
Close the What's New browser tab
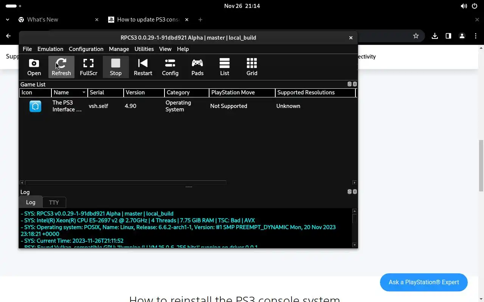(97, 20)
